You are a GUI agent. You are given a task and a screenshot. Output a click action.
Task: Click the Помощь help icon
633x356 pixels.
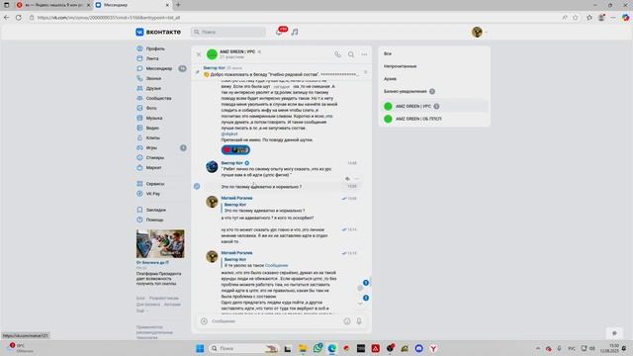[139, 220]
